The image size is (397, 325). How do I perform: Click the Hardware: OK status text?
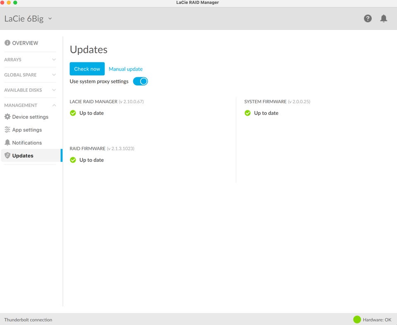(377, 320)
